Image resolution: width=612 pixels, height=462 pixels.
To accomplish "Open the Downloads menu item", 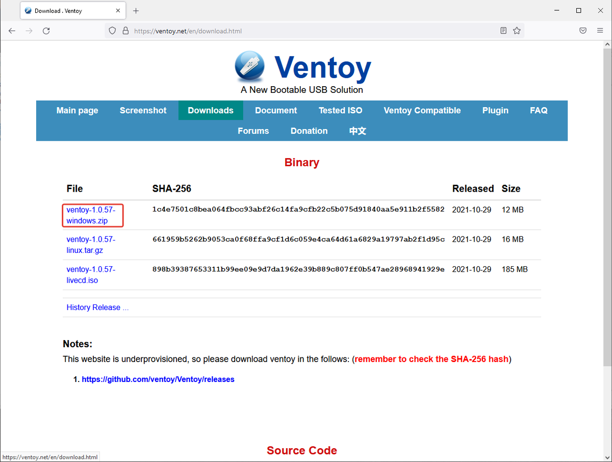I will pyautogui.click(x=211, y=110).
